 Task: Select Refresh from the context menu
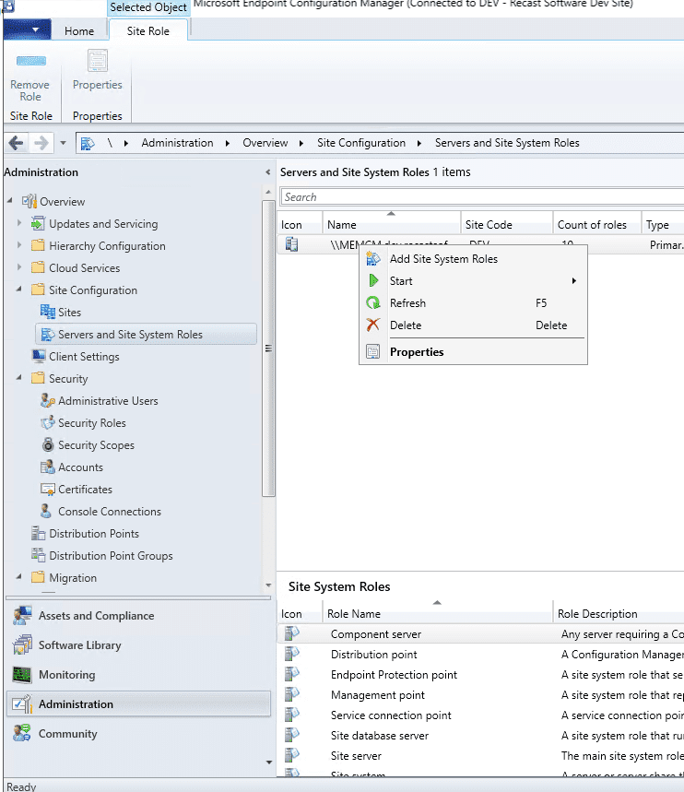pyautogui.click(x=407, y=303)
